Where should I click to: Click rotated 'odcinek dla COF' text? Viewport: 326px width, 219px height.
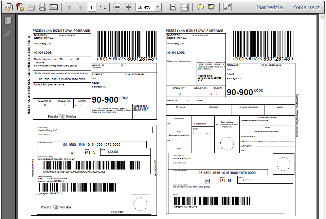pos(155,168)
